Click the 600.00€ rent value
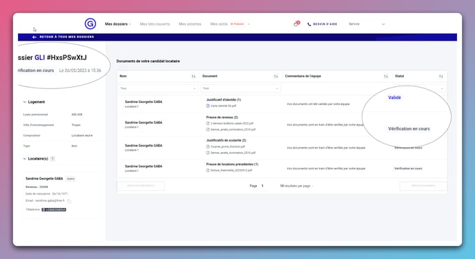 point(77,115)
